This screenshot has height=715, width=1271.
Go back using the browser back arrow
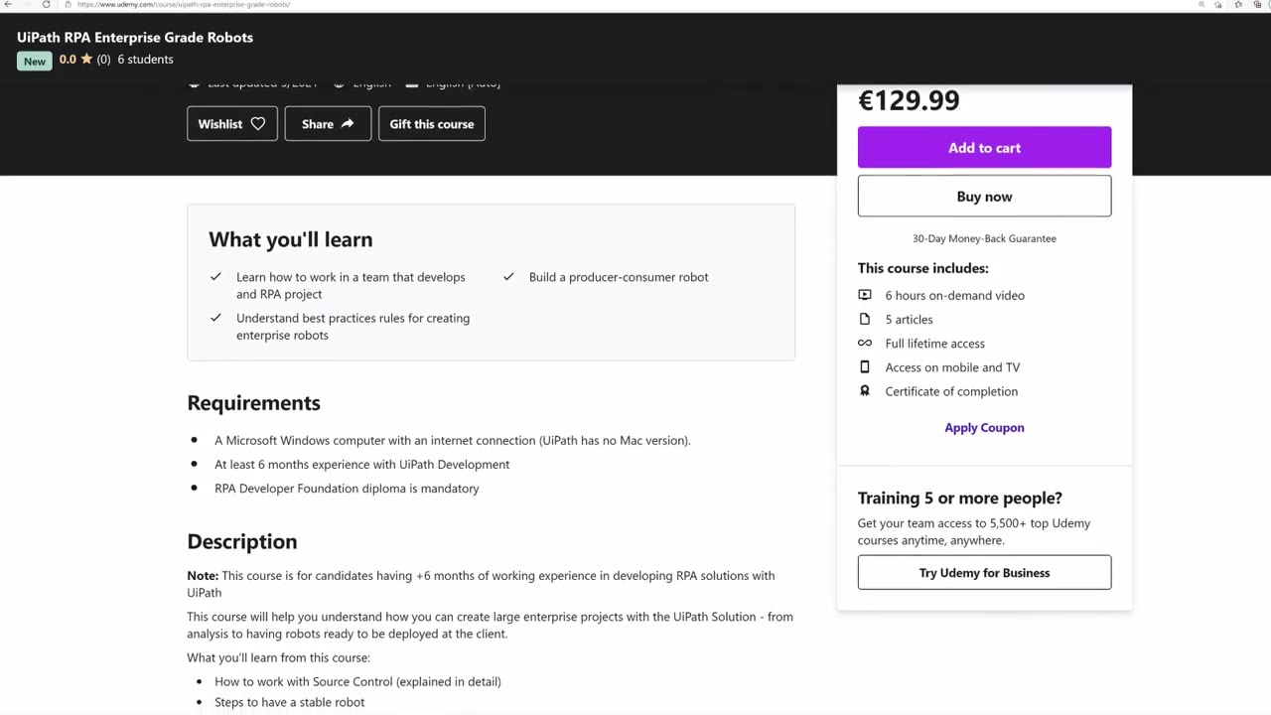pos(8,4)
